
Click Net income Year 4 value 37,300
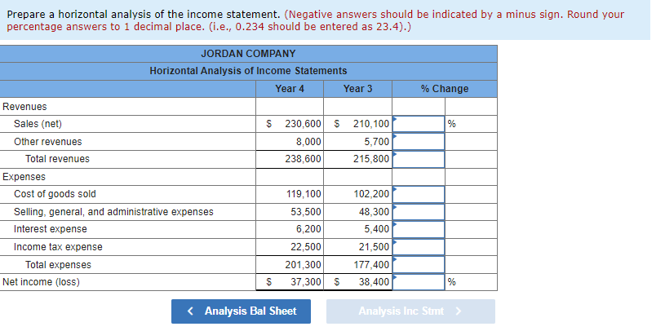[306, 282]
